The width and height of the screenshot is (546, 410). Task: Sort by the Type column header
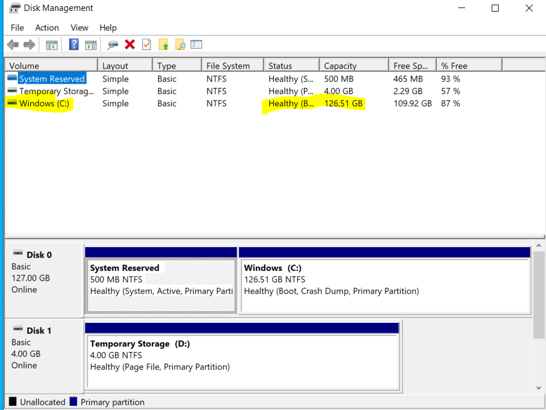177,65
